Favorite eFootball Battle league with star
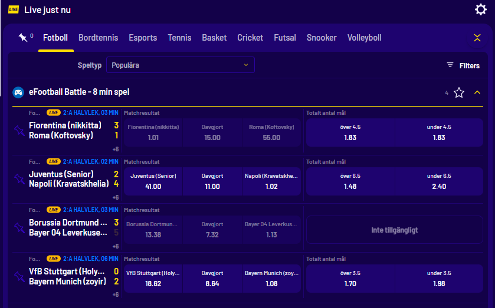495x308 pixels. (459, 92)
